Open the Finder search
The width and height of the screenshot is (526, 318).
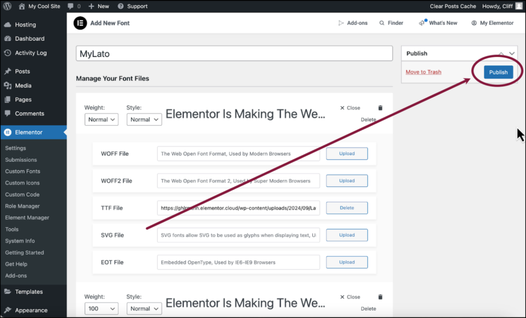coord(391,23)
